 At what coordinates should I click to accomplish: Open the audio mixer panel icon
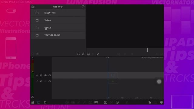point(45,102)
